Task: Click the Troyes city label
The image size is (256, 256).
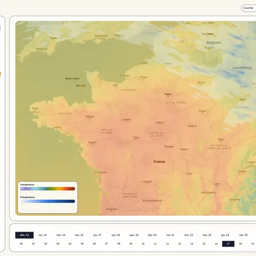Action: pyautogui.click(x=202, y=111)
